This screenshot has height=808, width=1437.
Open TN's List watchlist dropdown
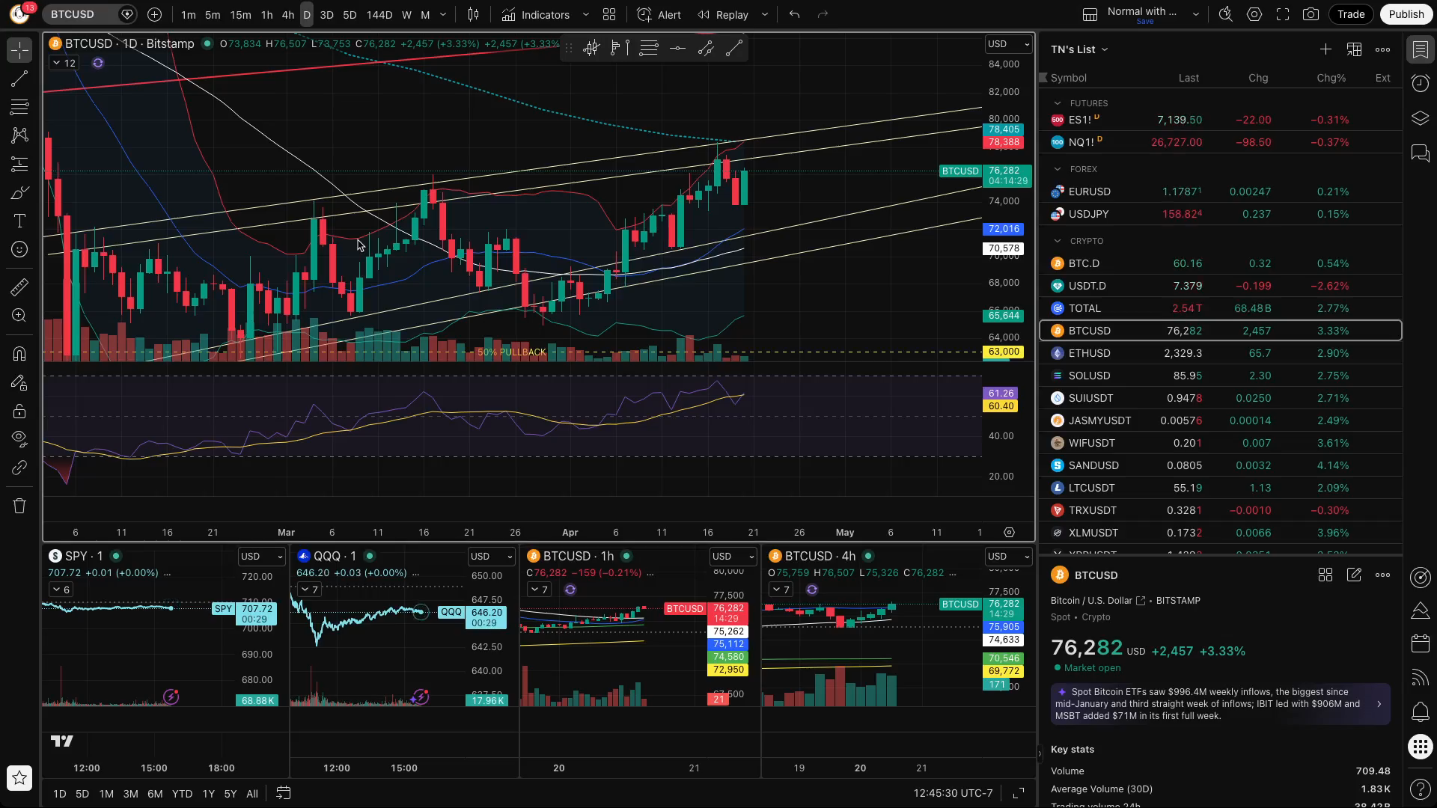(x=1078, y=49)
